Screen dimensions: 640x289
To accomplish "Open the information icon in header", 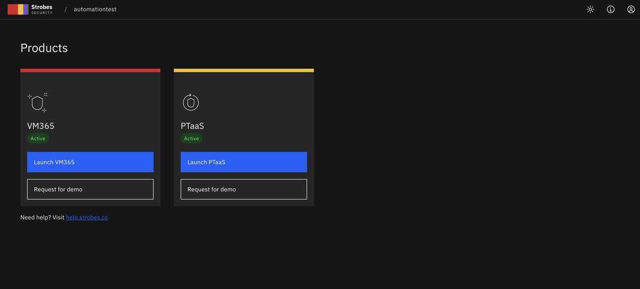I will tap(611, 9).
